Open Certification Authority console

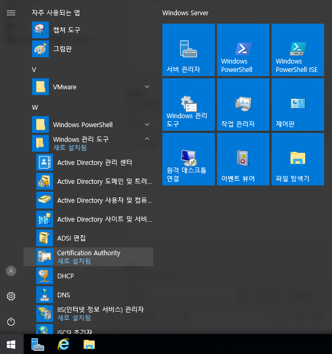pos(89,257)
